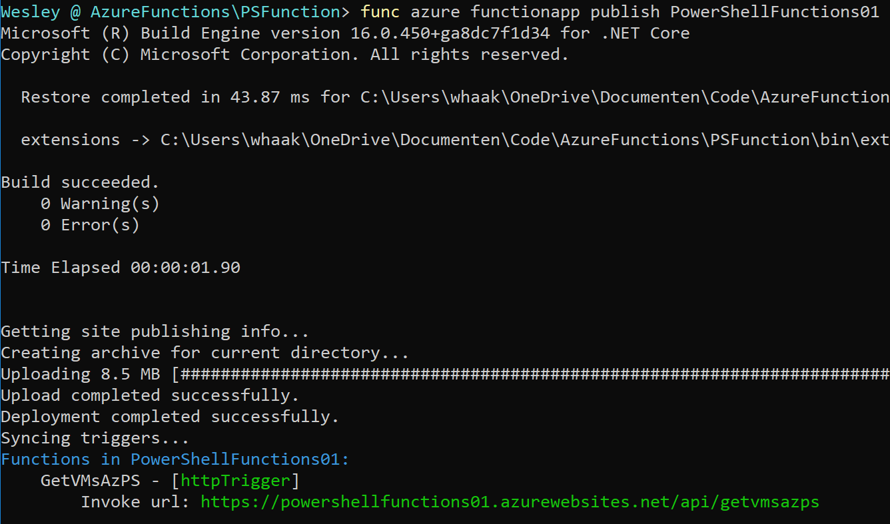Click the 'Functions in PowerShellFunctions01:' heading
Viewport: 890px width, 524px height.
[175, 459]
